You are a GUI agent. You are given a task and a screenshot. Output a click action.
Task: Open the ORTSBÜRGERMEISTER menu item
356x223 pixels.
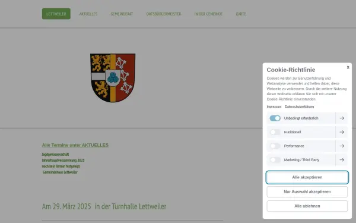point(164,14)
